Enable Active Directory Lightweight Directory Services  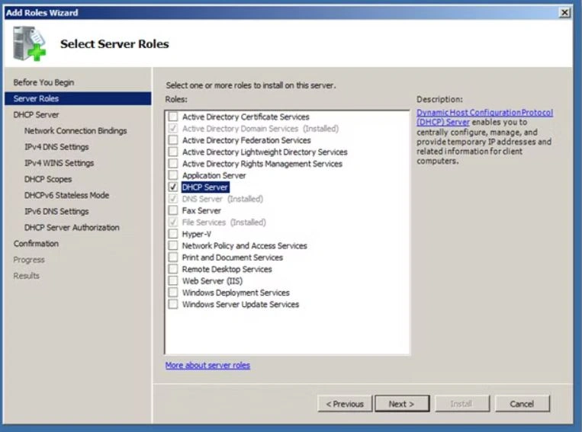point(173,152)
